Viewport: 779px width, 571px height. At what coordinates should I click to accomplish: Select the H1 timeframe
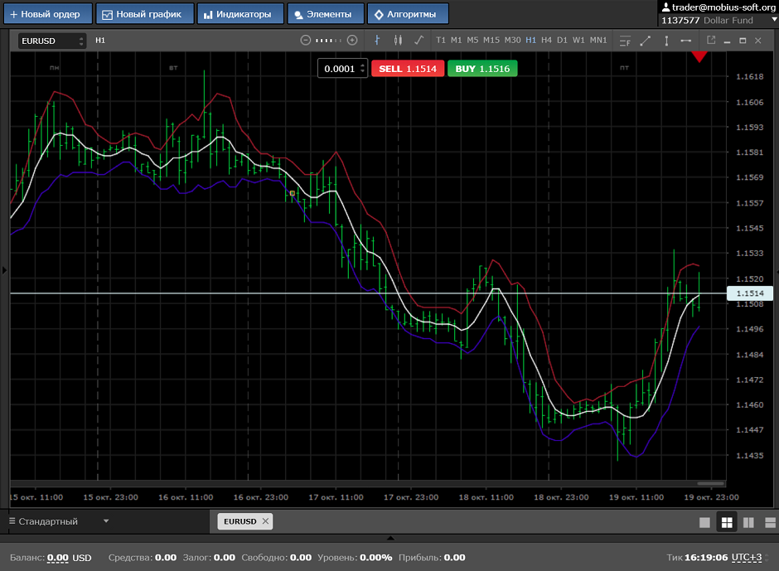pos(530,41)
